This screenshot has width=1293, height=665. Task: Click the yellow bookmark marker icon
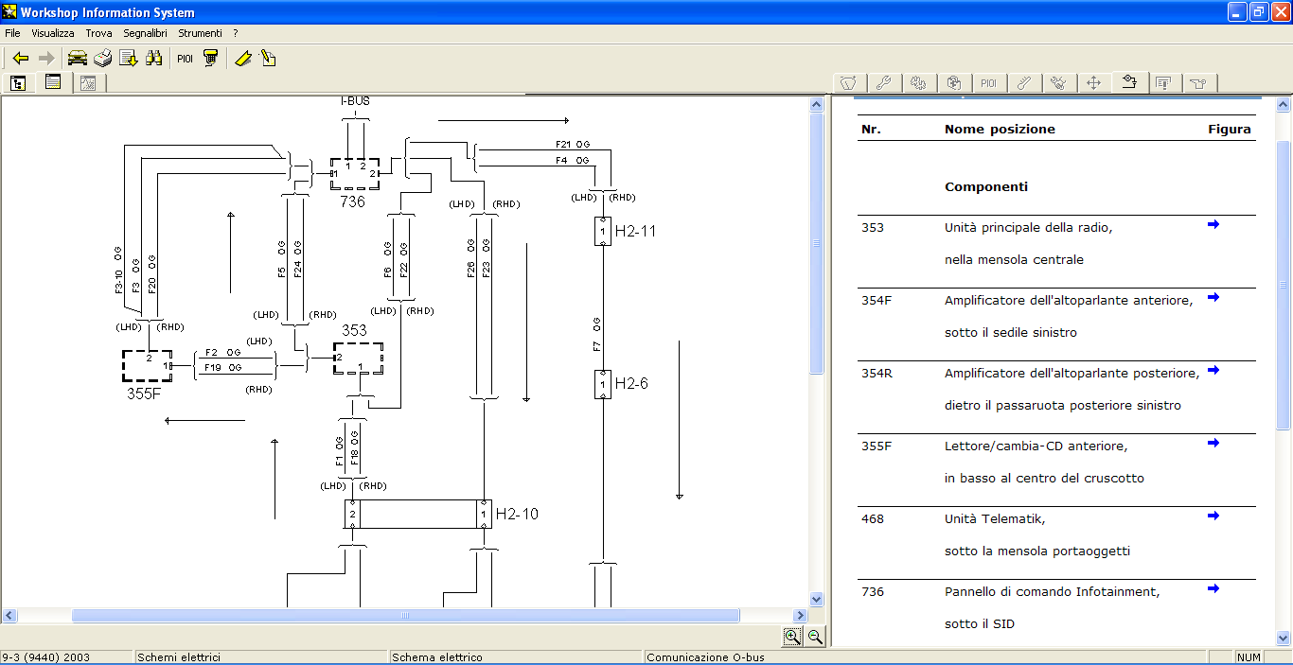coord(243,59)
